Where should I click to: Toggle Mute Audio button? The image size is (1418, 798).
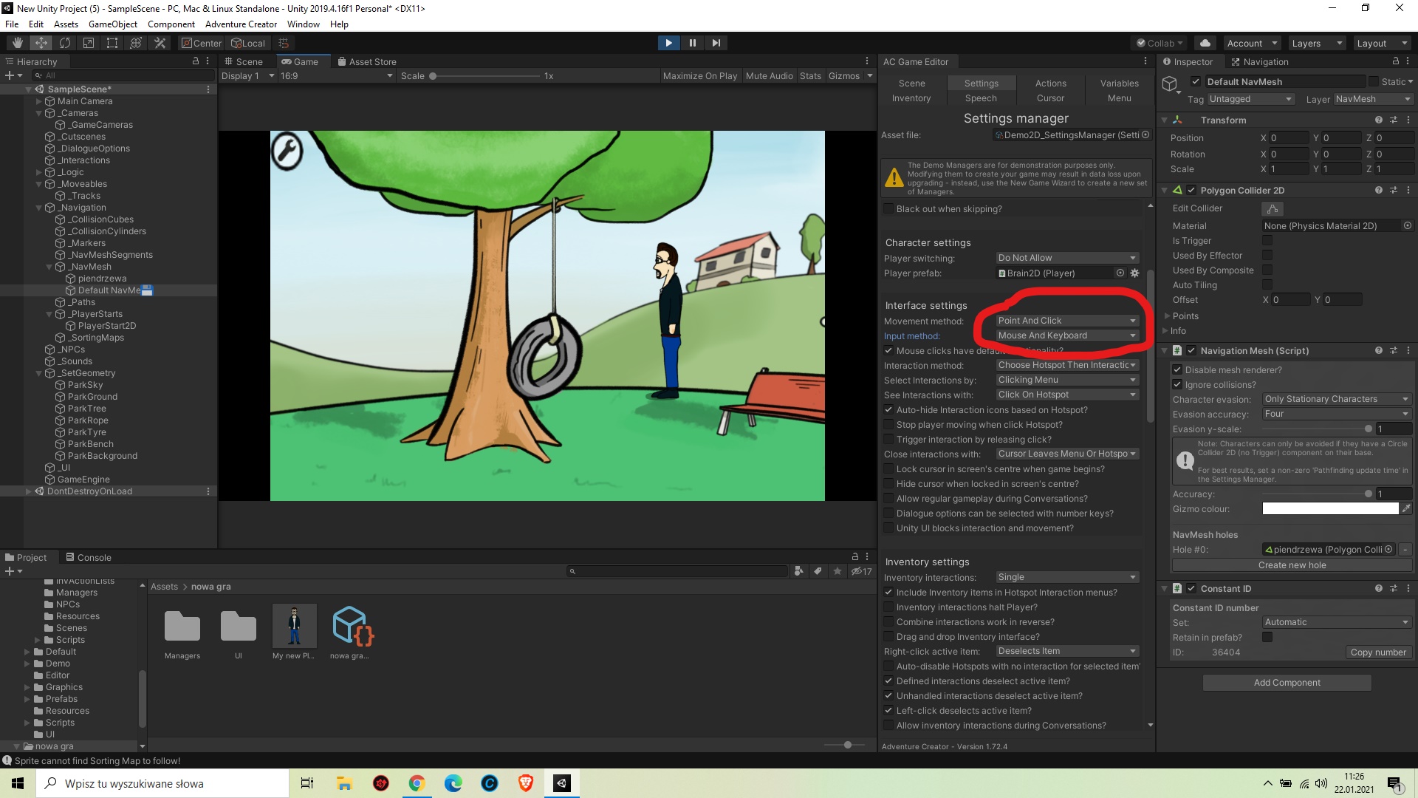(769, 76)
